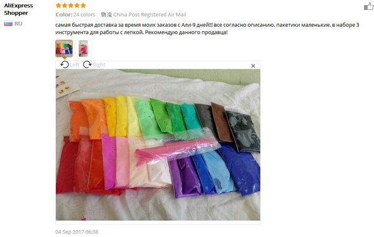374x237 pixels.
Task: Click the 24 colors option text
Action: point(84,14)
